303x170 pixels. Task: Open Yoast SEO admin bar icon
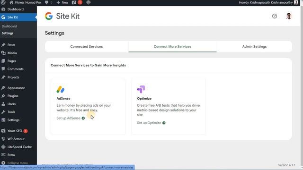click(74, 2)
